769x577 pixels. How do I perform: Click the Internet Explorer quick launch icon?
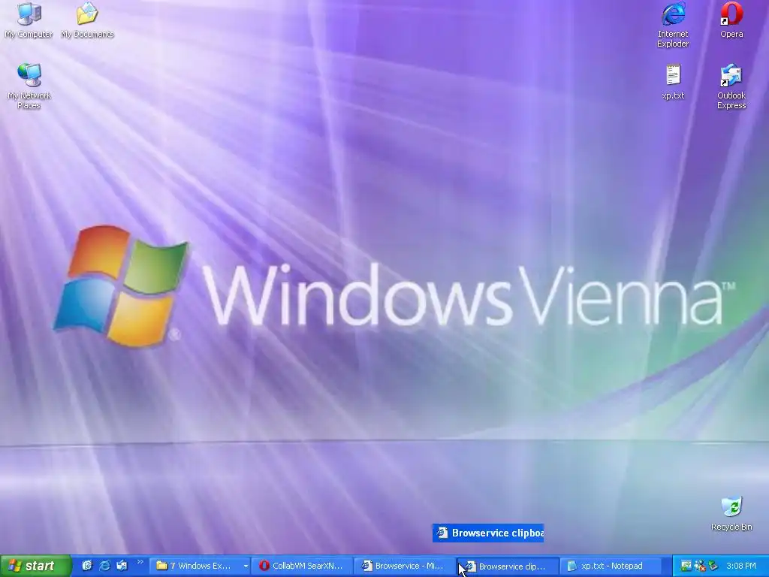point(104,566)
